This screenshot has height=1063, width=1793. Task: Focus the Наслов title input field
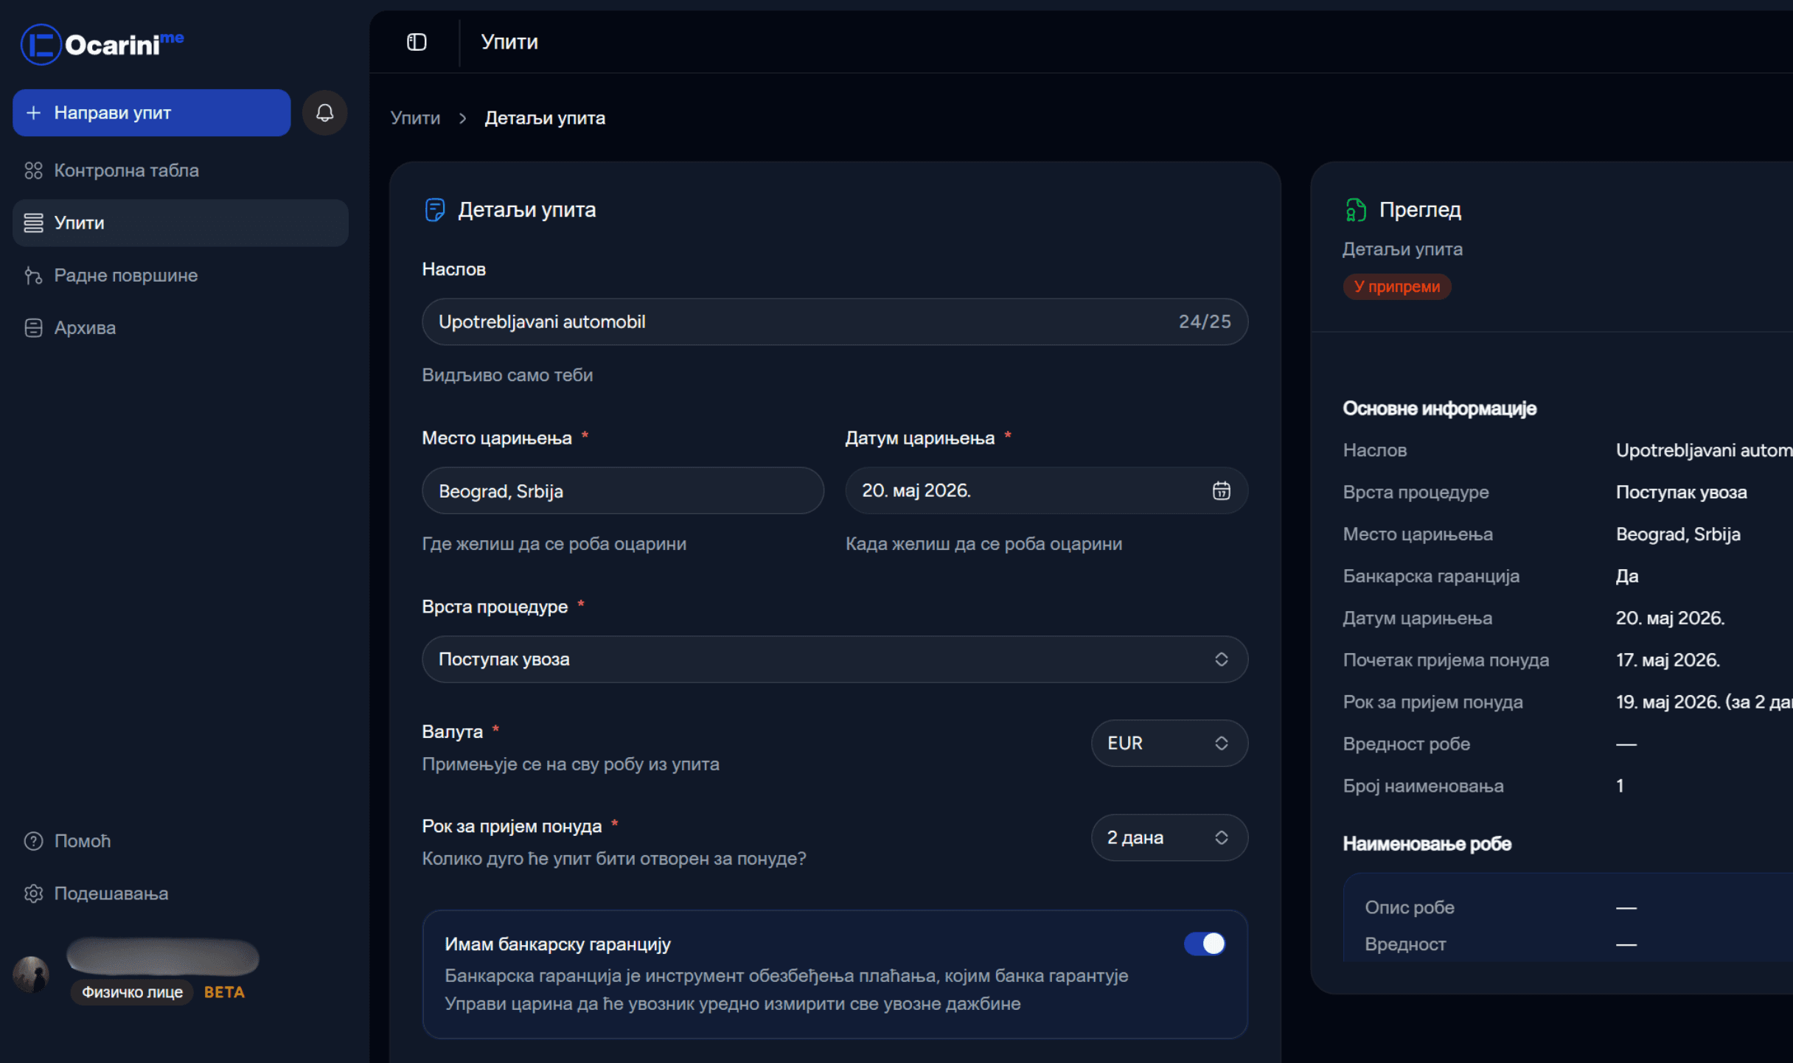click(835, 321)
